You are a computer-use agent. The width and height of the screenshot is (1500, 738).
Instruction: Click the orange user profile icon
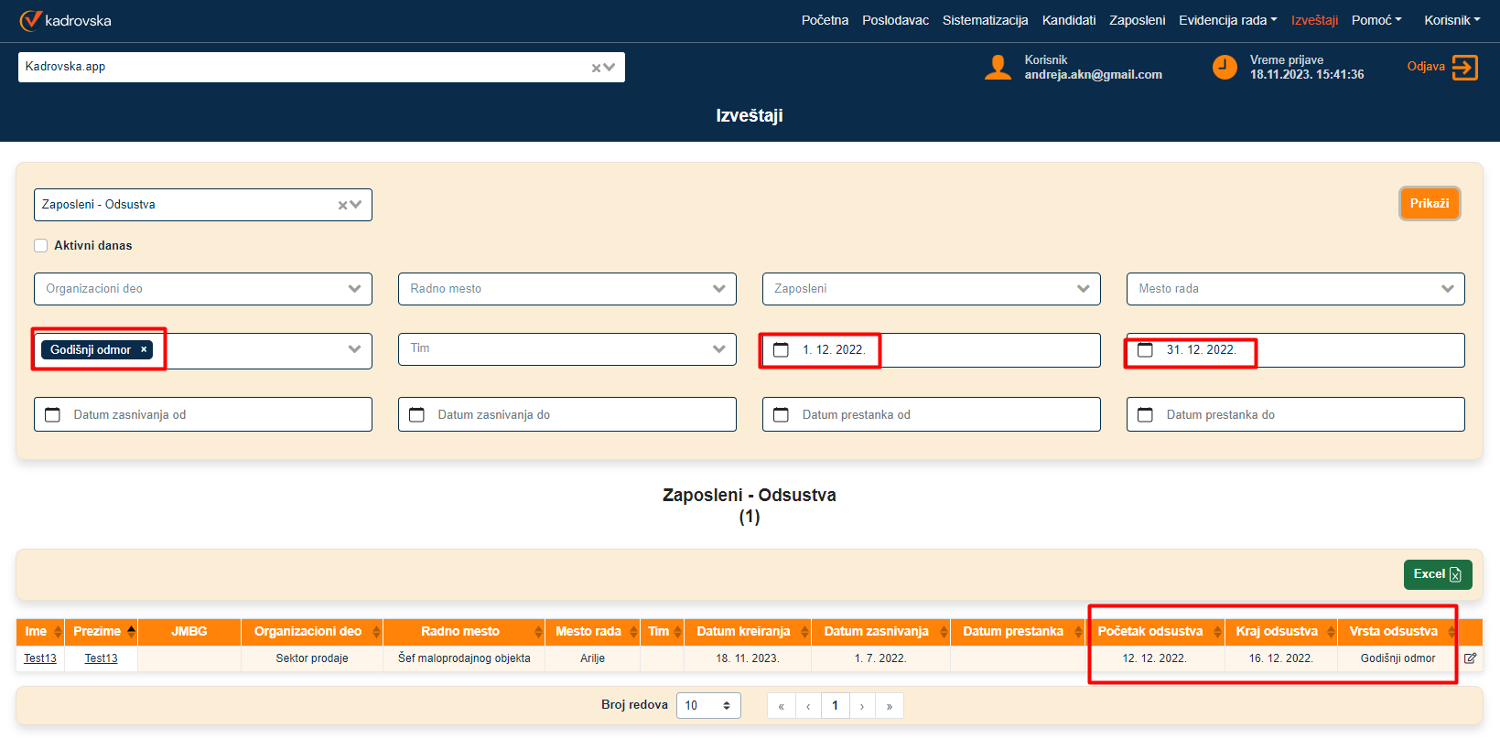997,68
